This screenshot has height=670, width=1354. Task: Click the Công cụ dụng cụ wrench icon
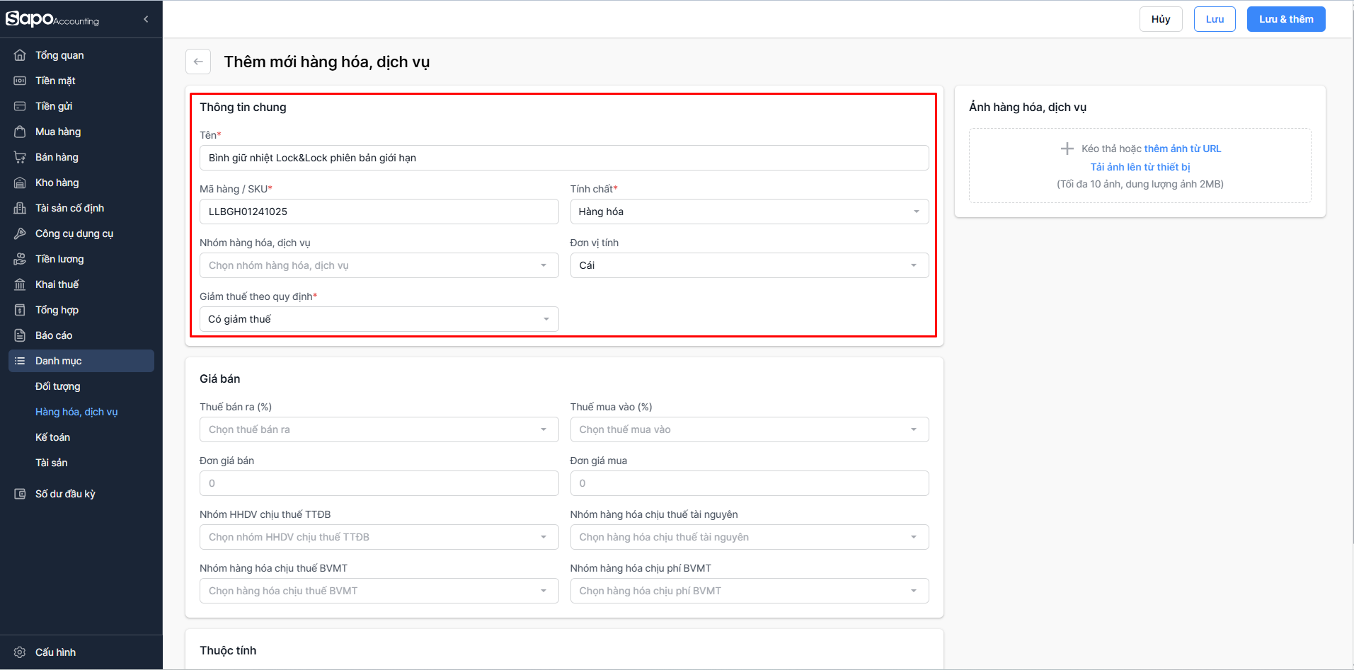pyautogui.click(x=20, y=233)
